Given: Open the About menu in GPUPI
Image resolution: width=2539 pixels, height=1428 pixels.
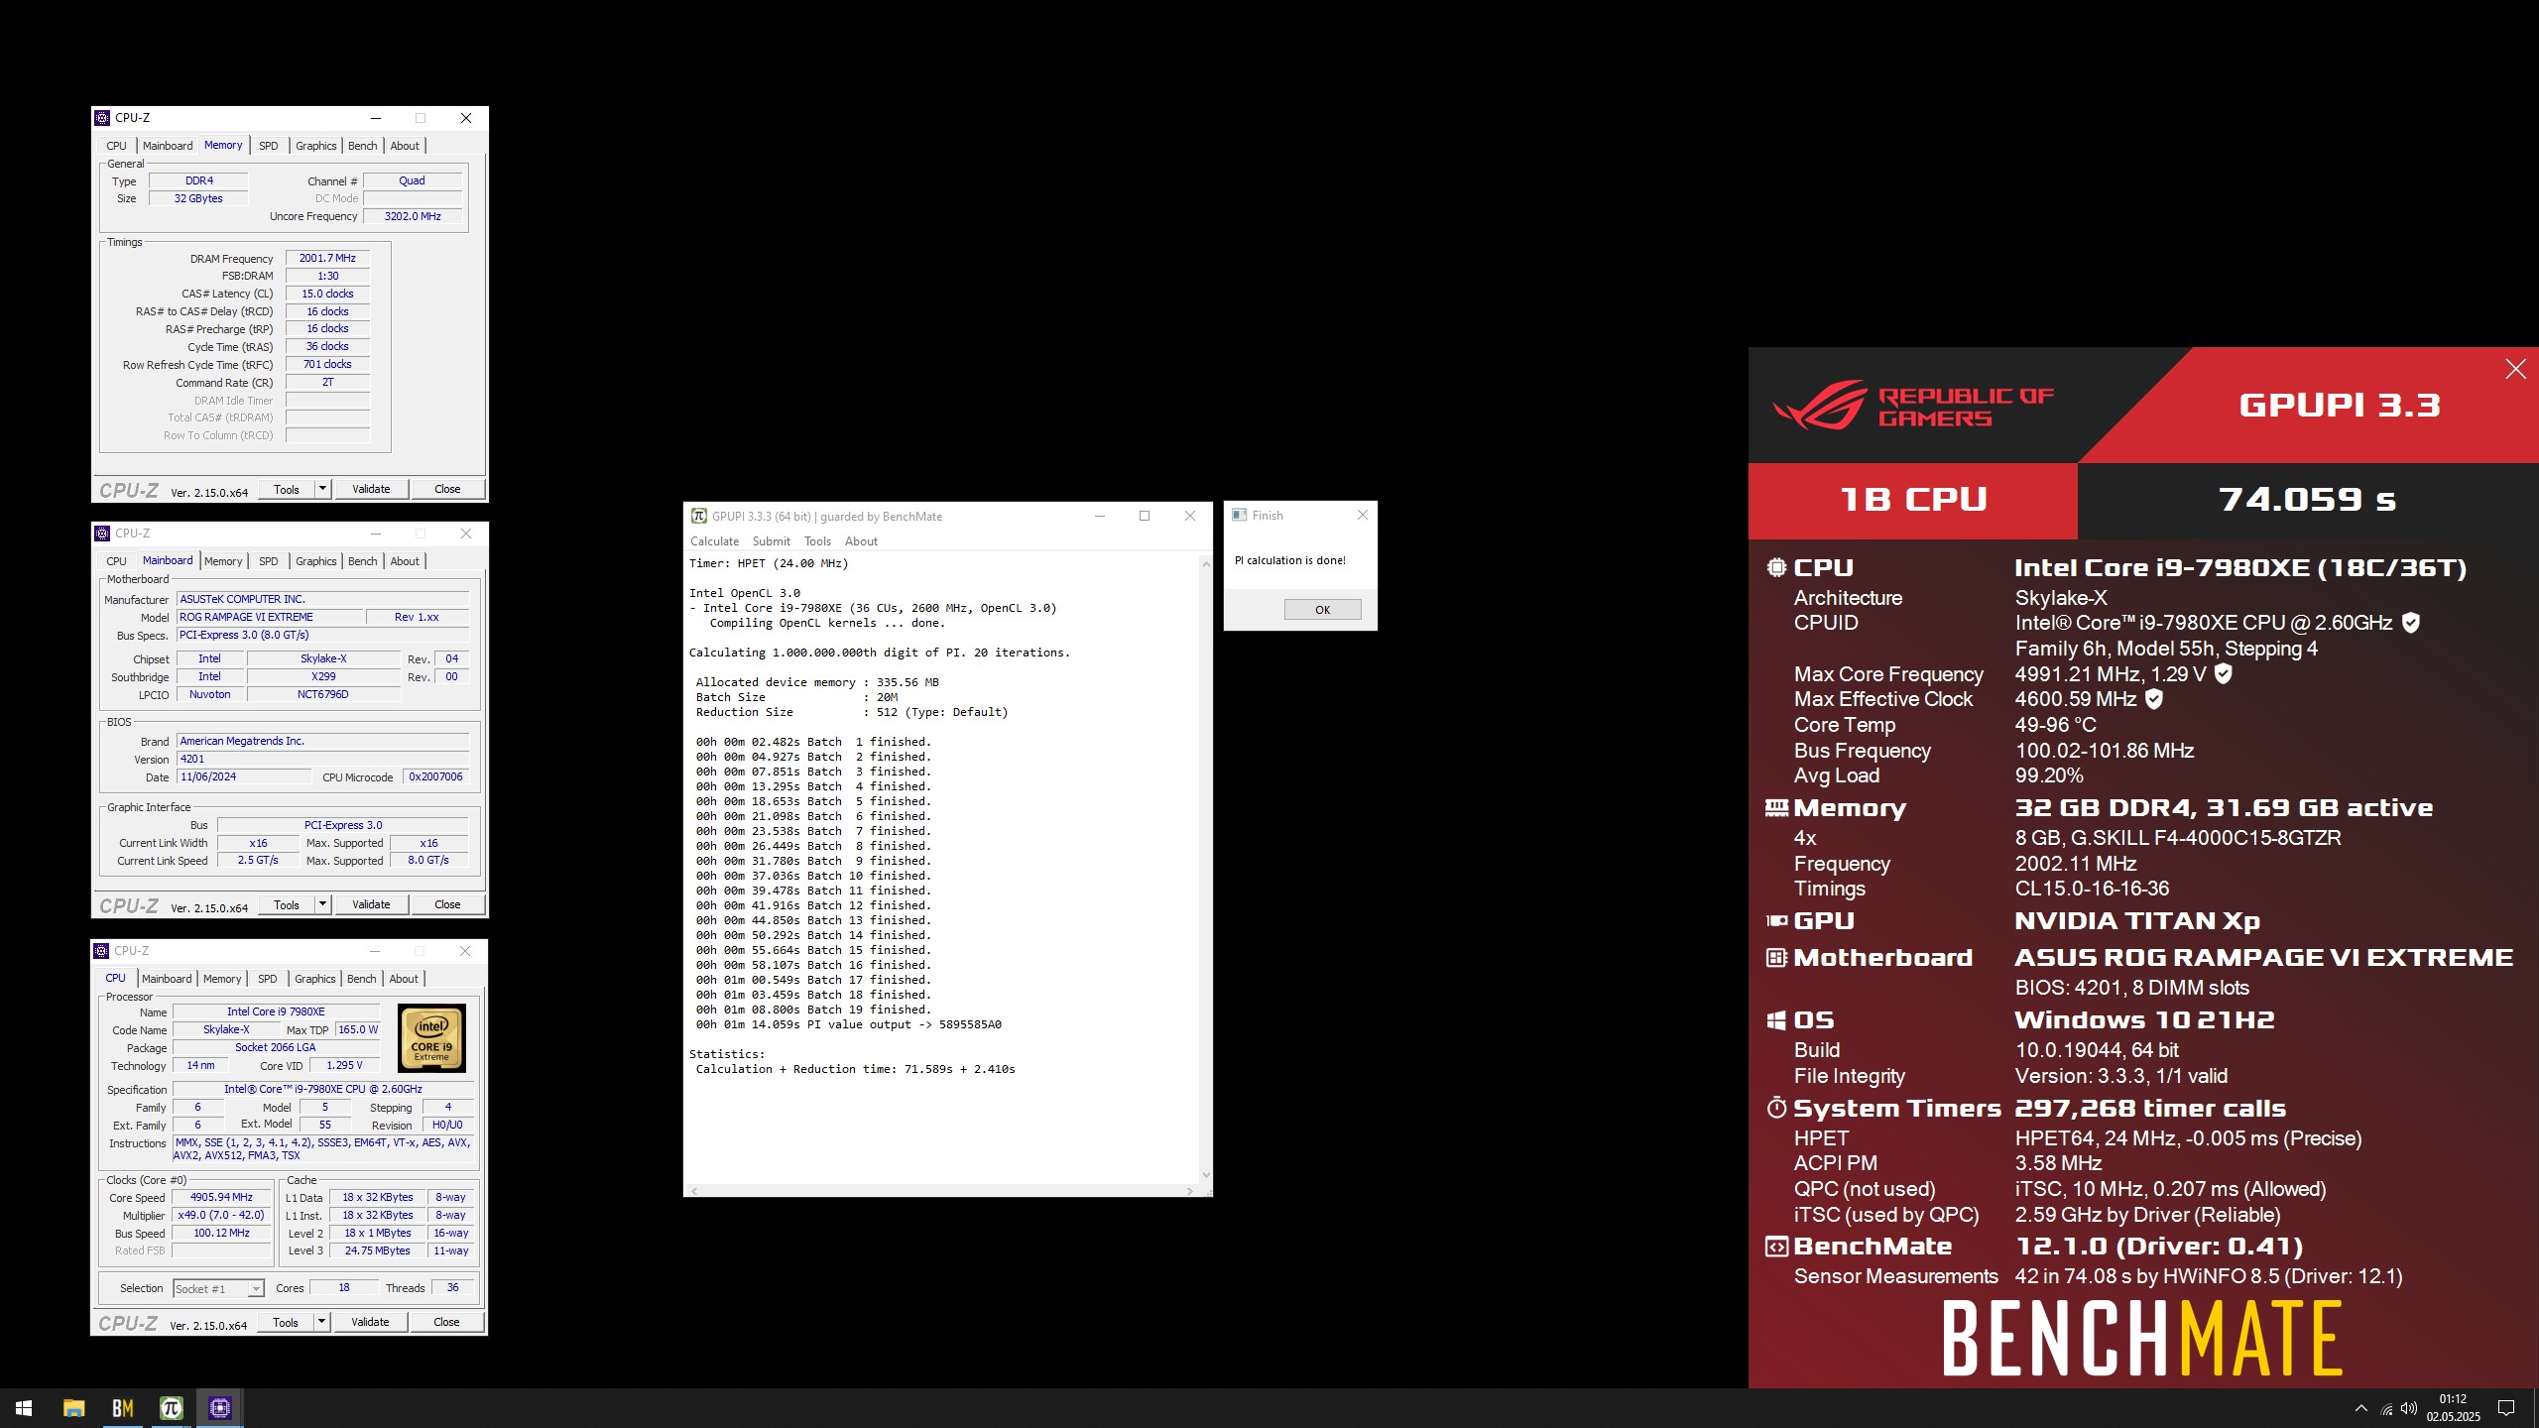Looking at the screenshot, I should 861,541.
